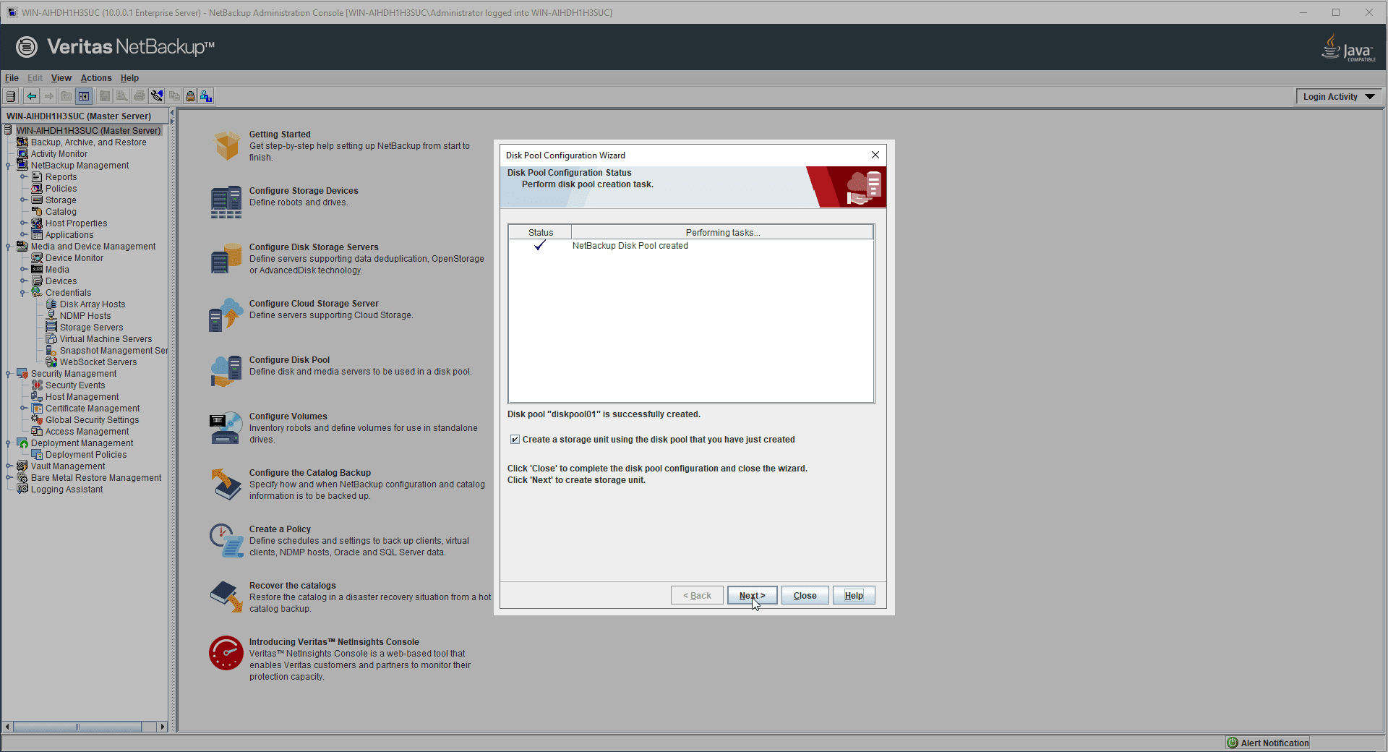Click the wrench troubleshooter toolbar icon

coord(157,96)
